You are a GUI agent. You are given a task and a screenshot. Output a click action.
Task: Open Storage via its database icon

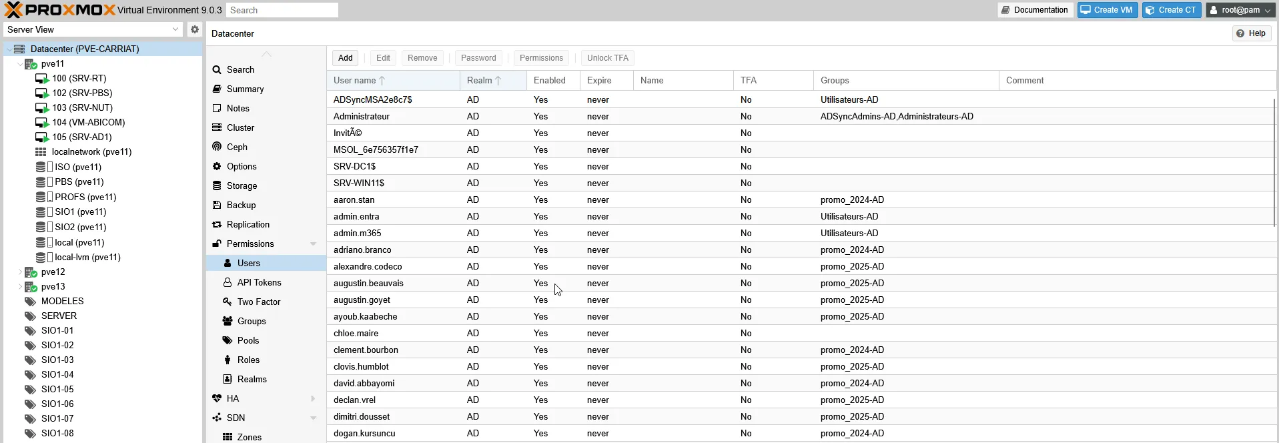[217, 185]
